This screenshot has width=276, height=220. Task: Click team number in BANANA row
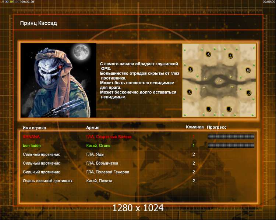point(194,137)
